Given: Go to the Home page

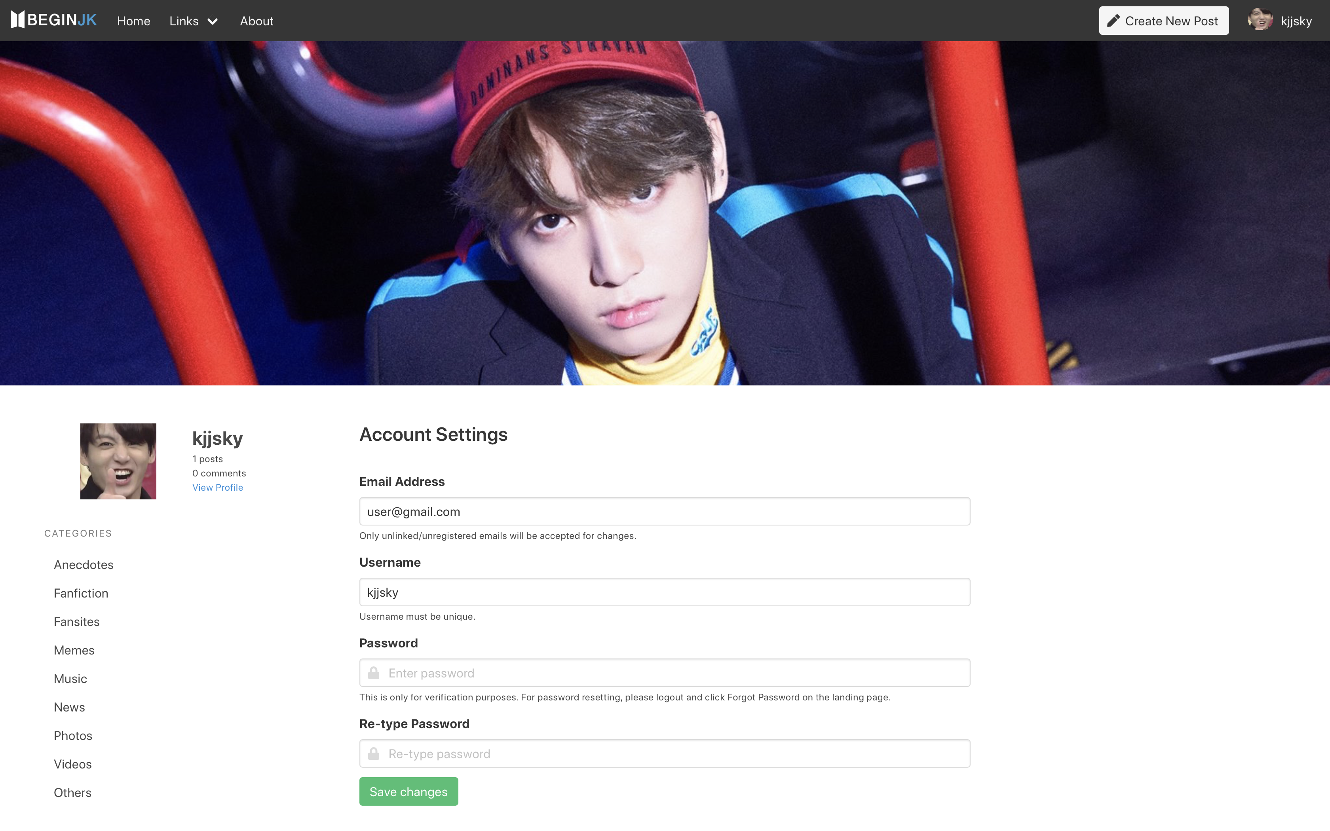Looking at the screenshot, I should click(x=133, y=21).
